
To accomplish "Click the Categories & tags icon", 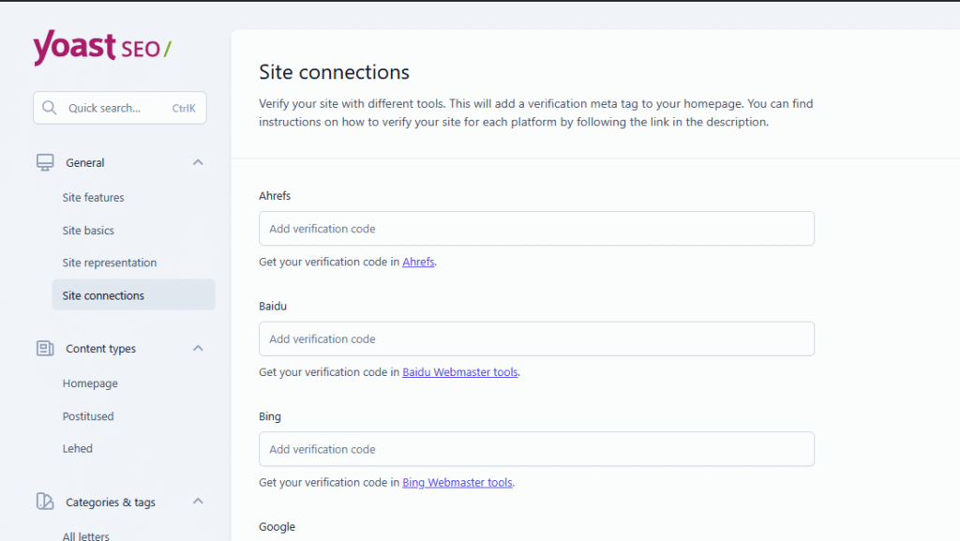I will tap(45, 502).
